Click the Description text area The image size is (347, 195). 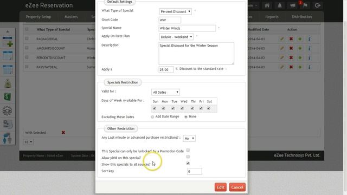(196, 54)
